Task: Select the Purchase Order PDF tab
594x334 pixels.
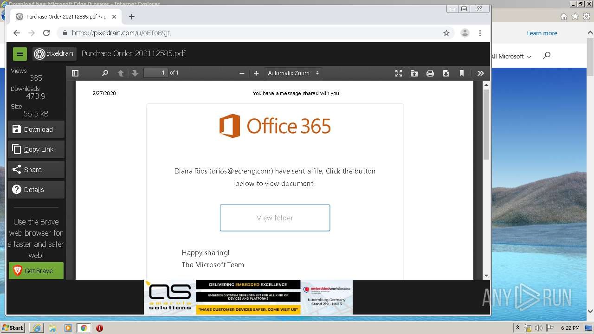Action: pyautogui.click(x=66, y=17)
